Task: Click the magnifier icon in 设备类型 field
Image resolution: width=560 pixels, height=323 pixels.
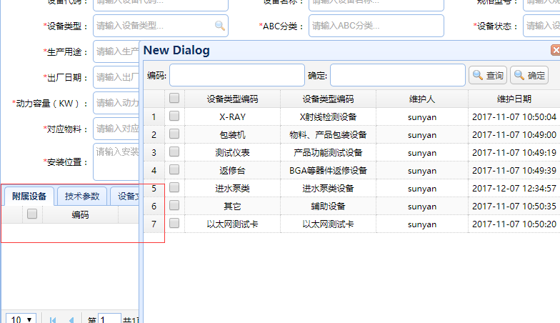Action: tap(219, 26)
